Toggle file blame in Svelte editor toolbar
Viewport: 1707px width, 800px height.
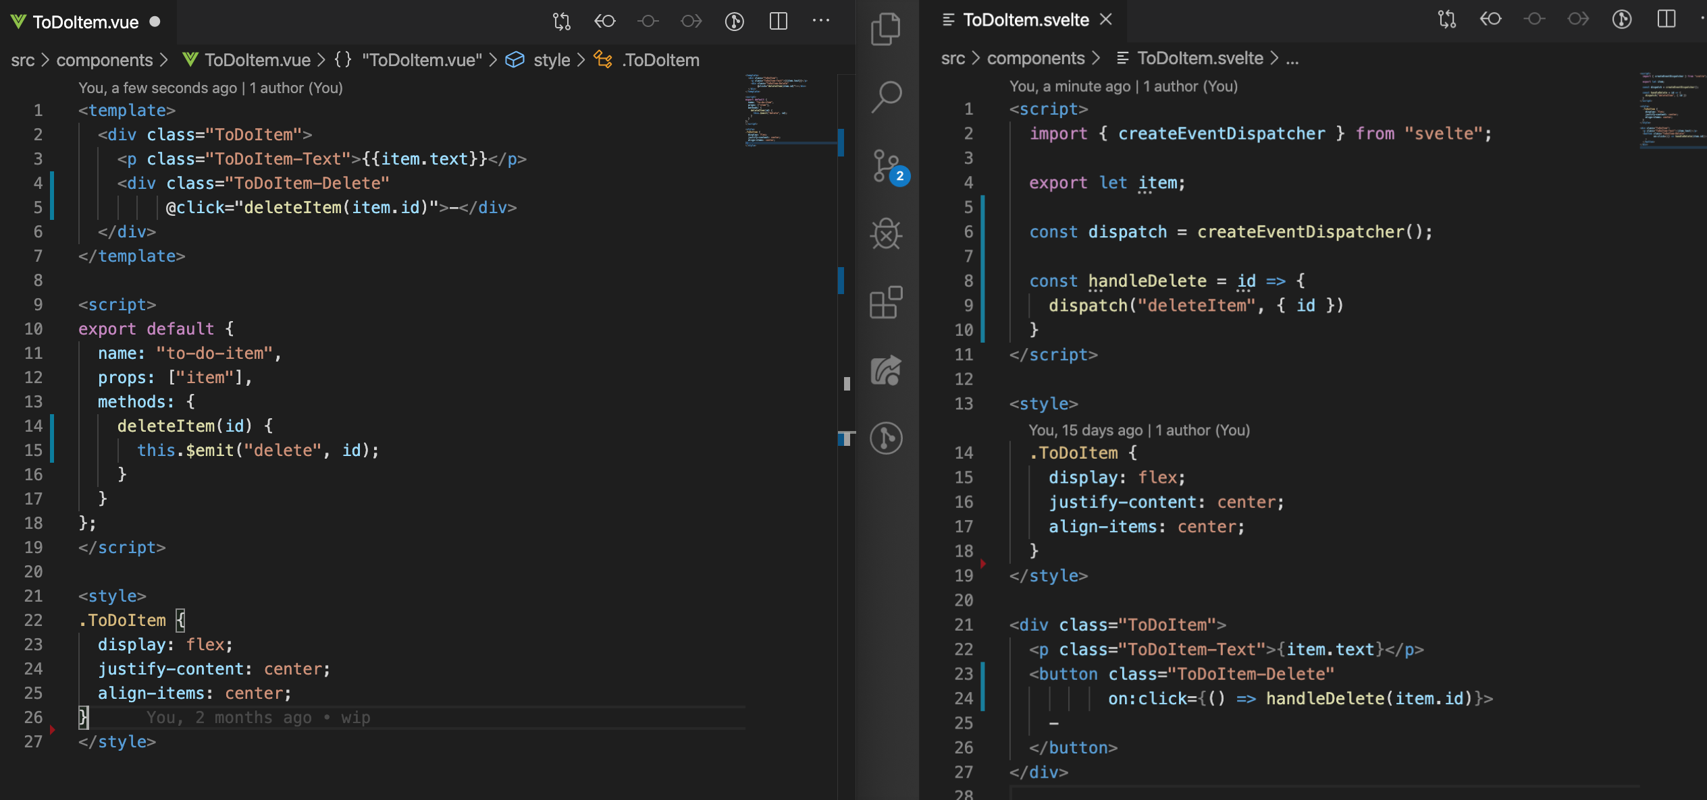1622,20
